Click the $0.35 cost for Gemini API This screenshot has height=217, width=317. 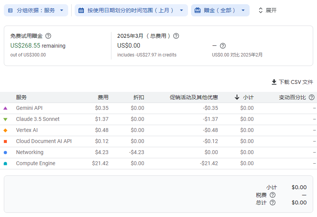pos(102,108)
